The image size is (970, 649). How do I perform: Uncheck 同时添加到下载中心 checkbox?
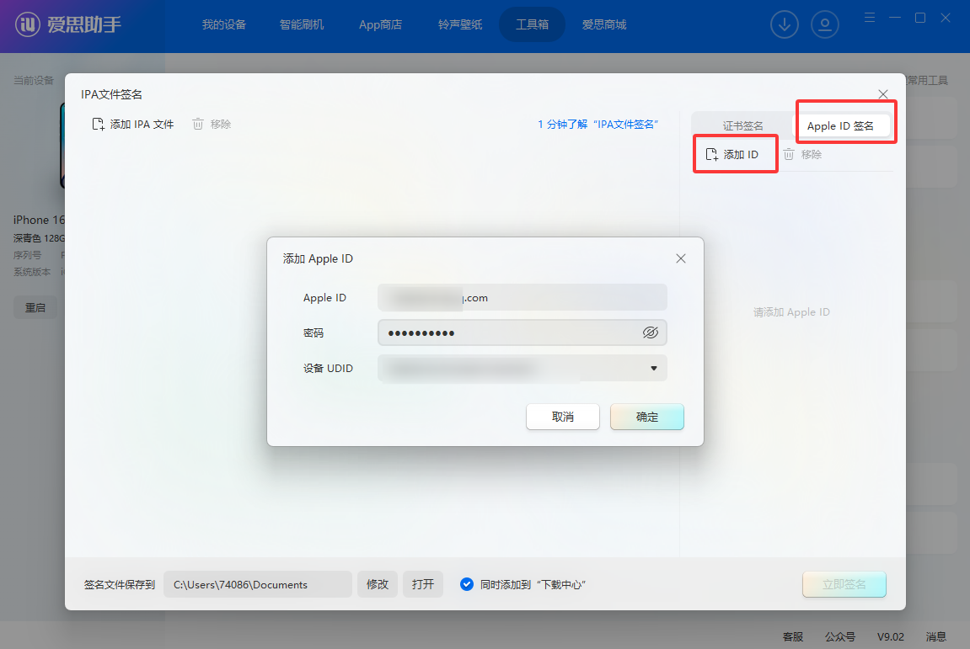click(467, 584)
